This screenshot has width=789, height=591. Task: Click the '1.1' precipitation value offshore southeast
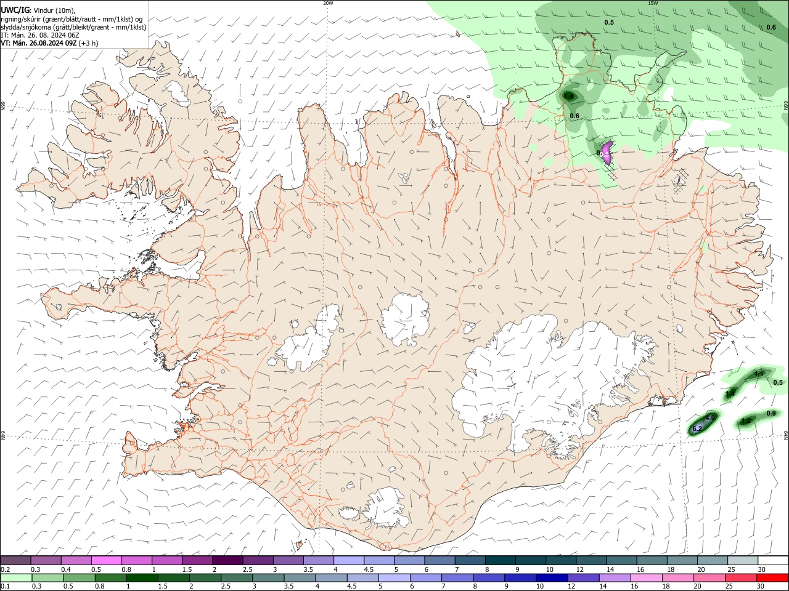[x=759, y=374]
